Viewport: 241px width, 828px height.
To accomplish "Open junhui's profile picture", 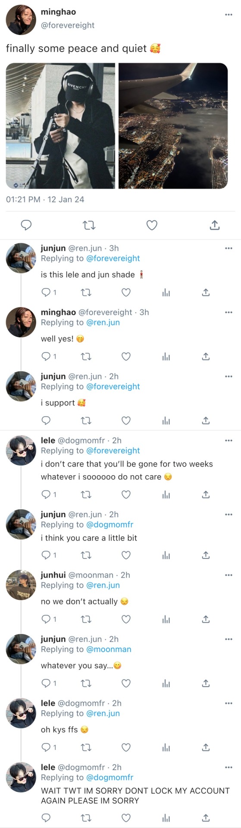I will click(21, 585).
